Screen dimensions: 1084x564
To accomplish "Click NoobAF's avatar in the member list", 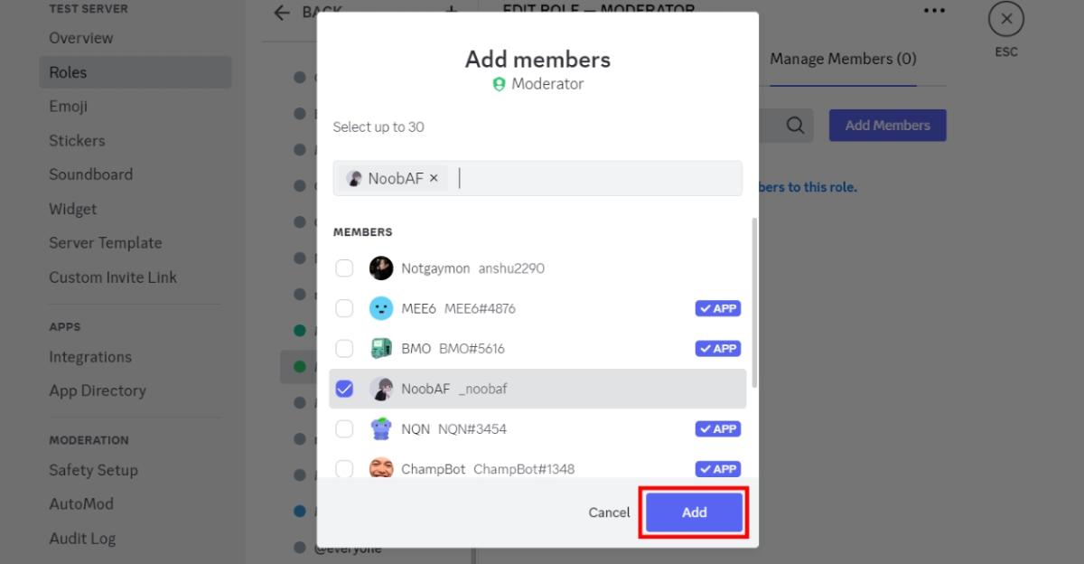I will (x=380, y=388).
